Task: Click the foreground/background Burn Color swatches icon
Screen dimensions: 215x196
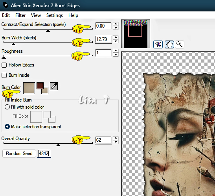Action: pyautogui.click(x=42, y=88)
